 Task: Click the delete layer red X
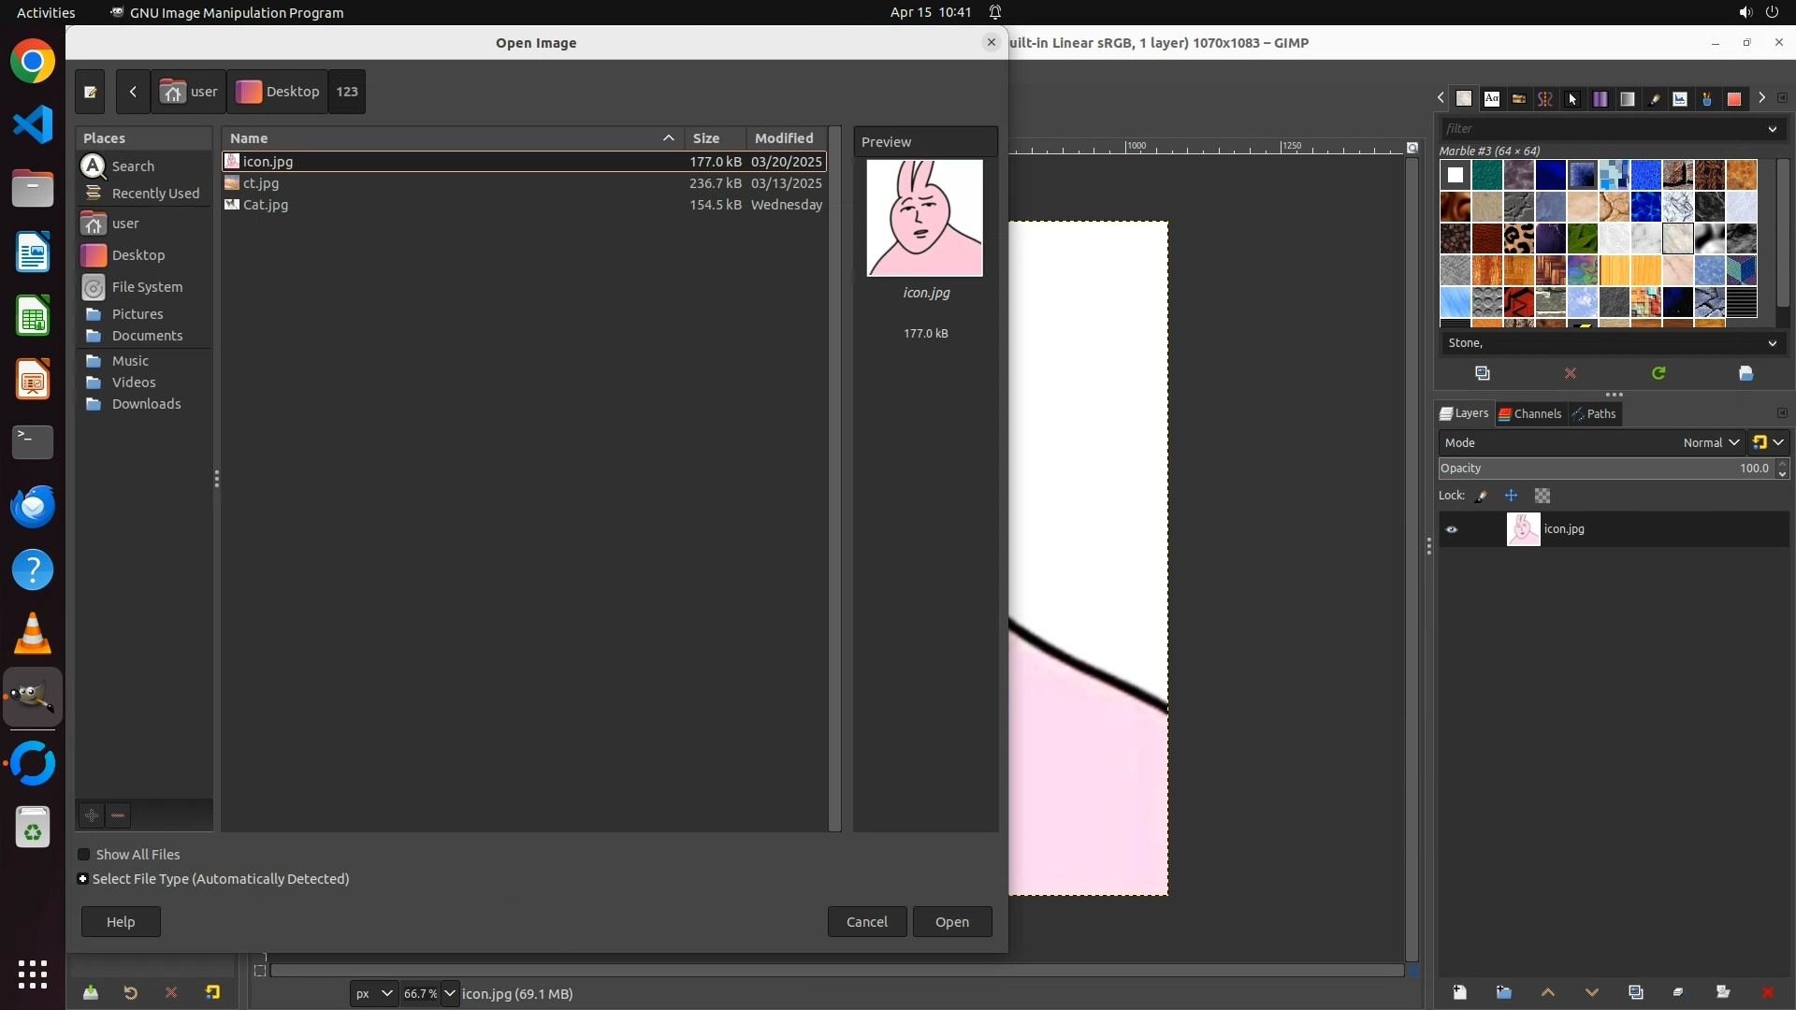(x=1767, y=992)
